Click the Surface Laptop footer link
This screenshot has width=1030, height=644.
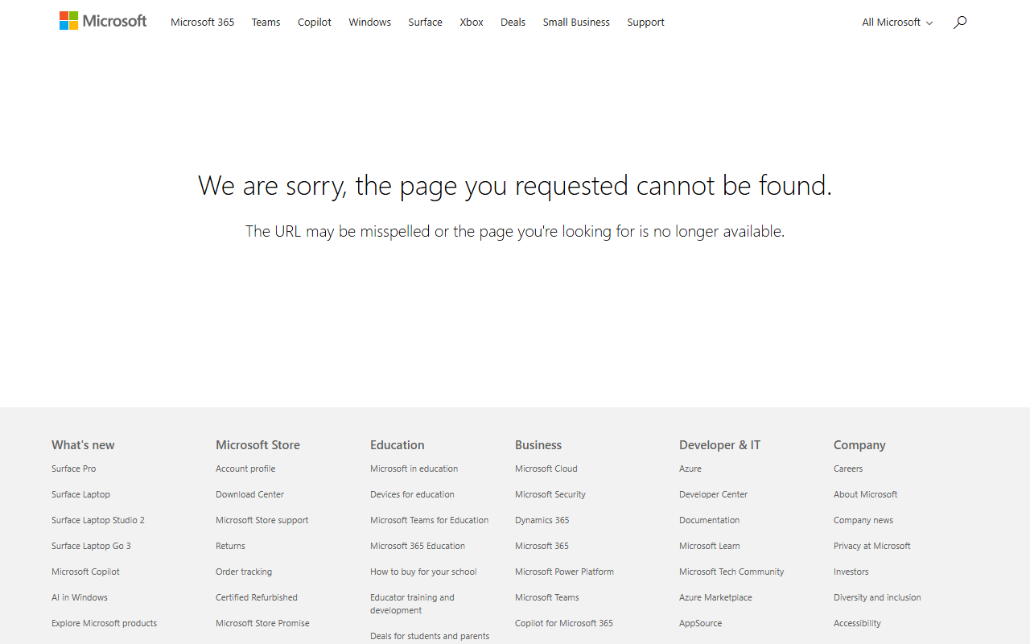click(80, 494)
